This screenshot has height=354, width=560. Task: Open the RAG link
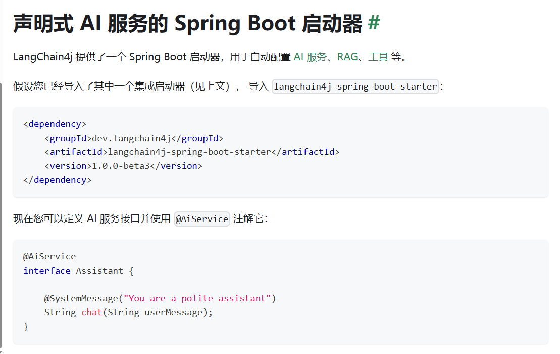(347, 57)
